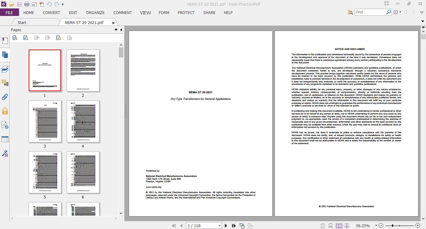Select page 5 thumbnail
Image resolution: width=426 pixels, height=229 pixels.
[45, 172]
